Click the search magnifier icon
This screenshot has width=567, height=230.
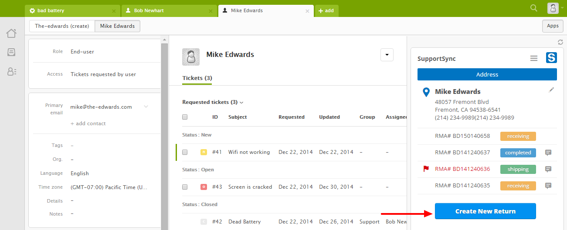534,8
